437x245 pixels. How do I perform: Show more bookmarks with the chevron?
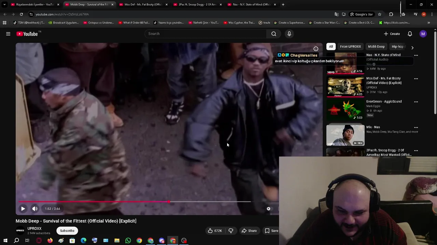[429, 23]
